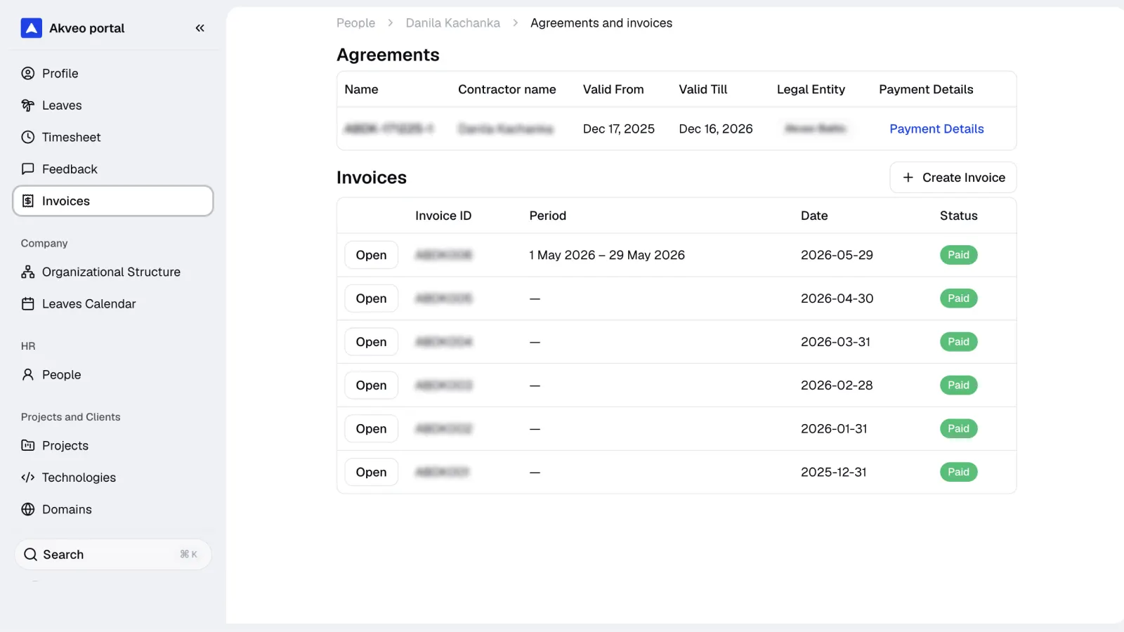This screenshot has height=632, width=1124.
Task: Open the Technologies code icon
Action: coord(28,478)
